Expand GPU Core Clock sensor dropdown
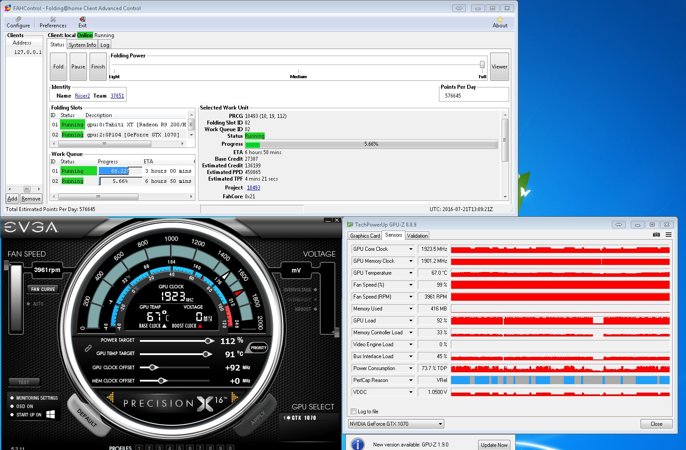The image size is (686, 450). pyautogui.click(x=411, y=249)
